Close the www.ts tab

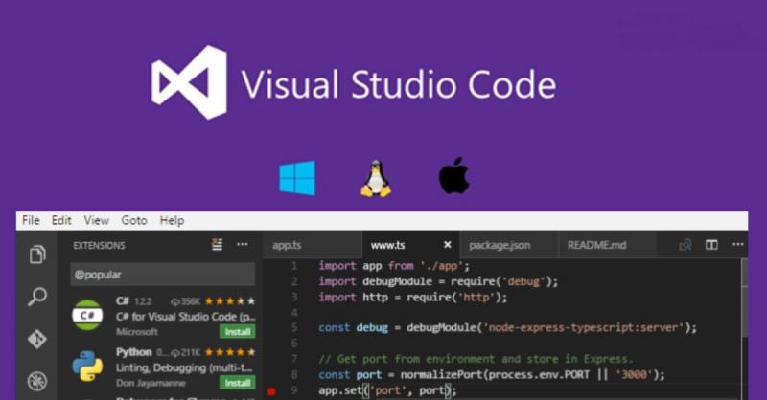[447, 245]
